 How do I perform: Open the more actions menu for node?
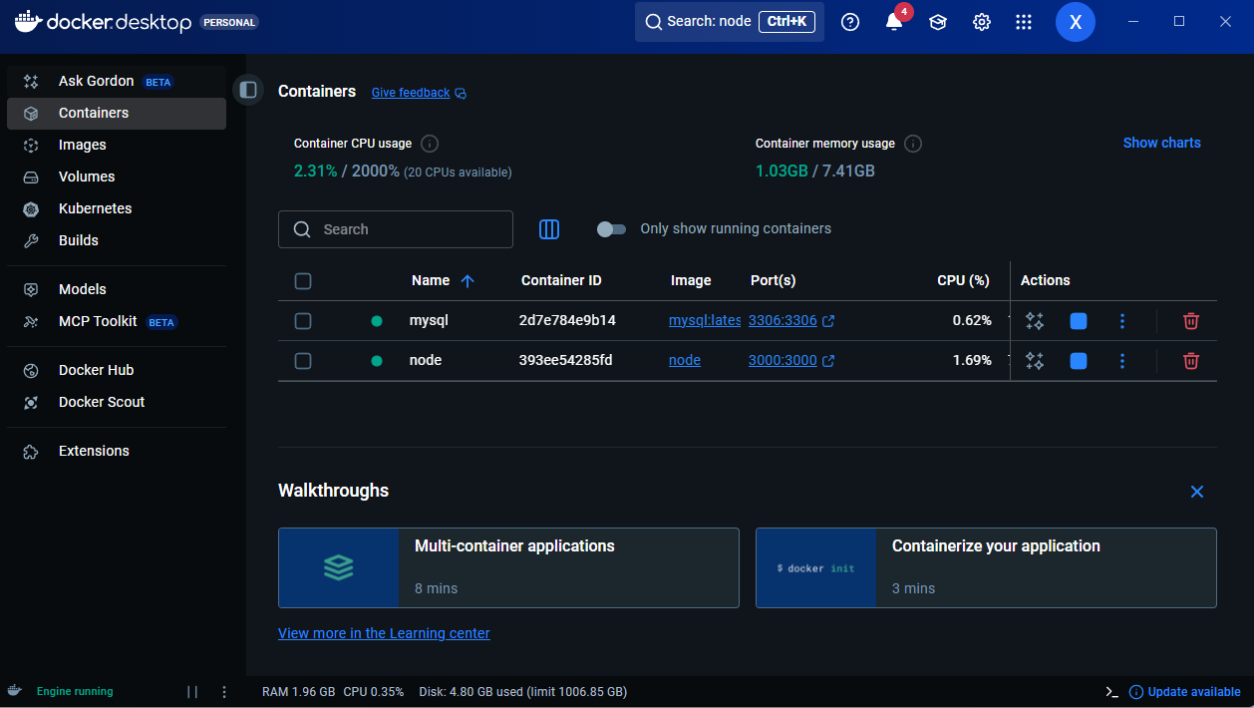[1122, 361]
